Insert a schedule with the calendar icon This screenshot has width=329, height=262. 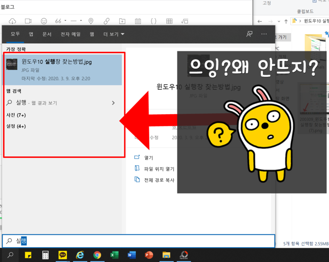(x=138, y=21)
